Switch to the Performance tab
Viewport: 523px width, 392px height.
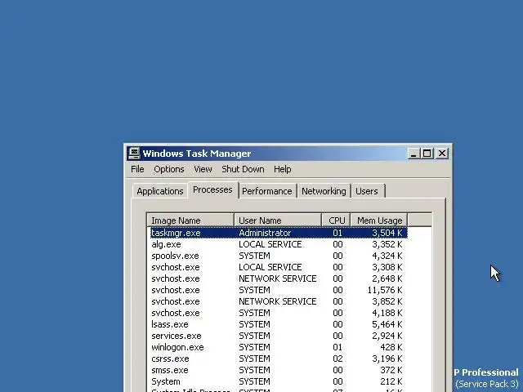coord(267,191)
